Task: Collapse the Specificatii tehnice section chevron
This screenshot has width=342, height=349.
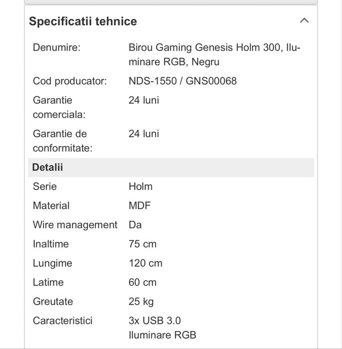Action: 305,21
